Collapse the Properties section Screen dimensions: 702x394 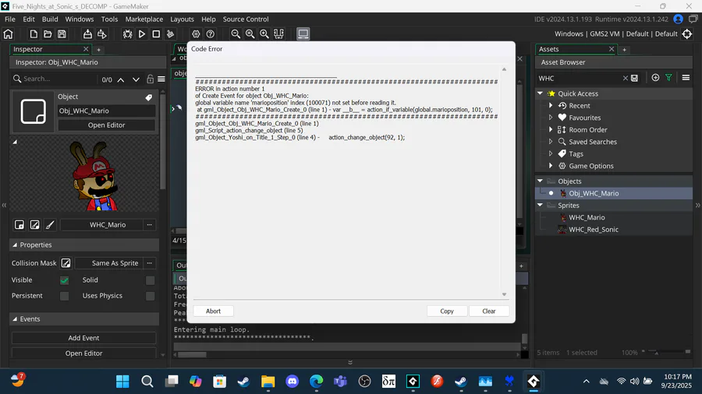(15, 244)
